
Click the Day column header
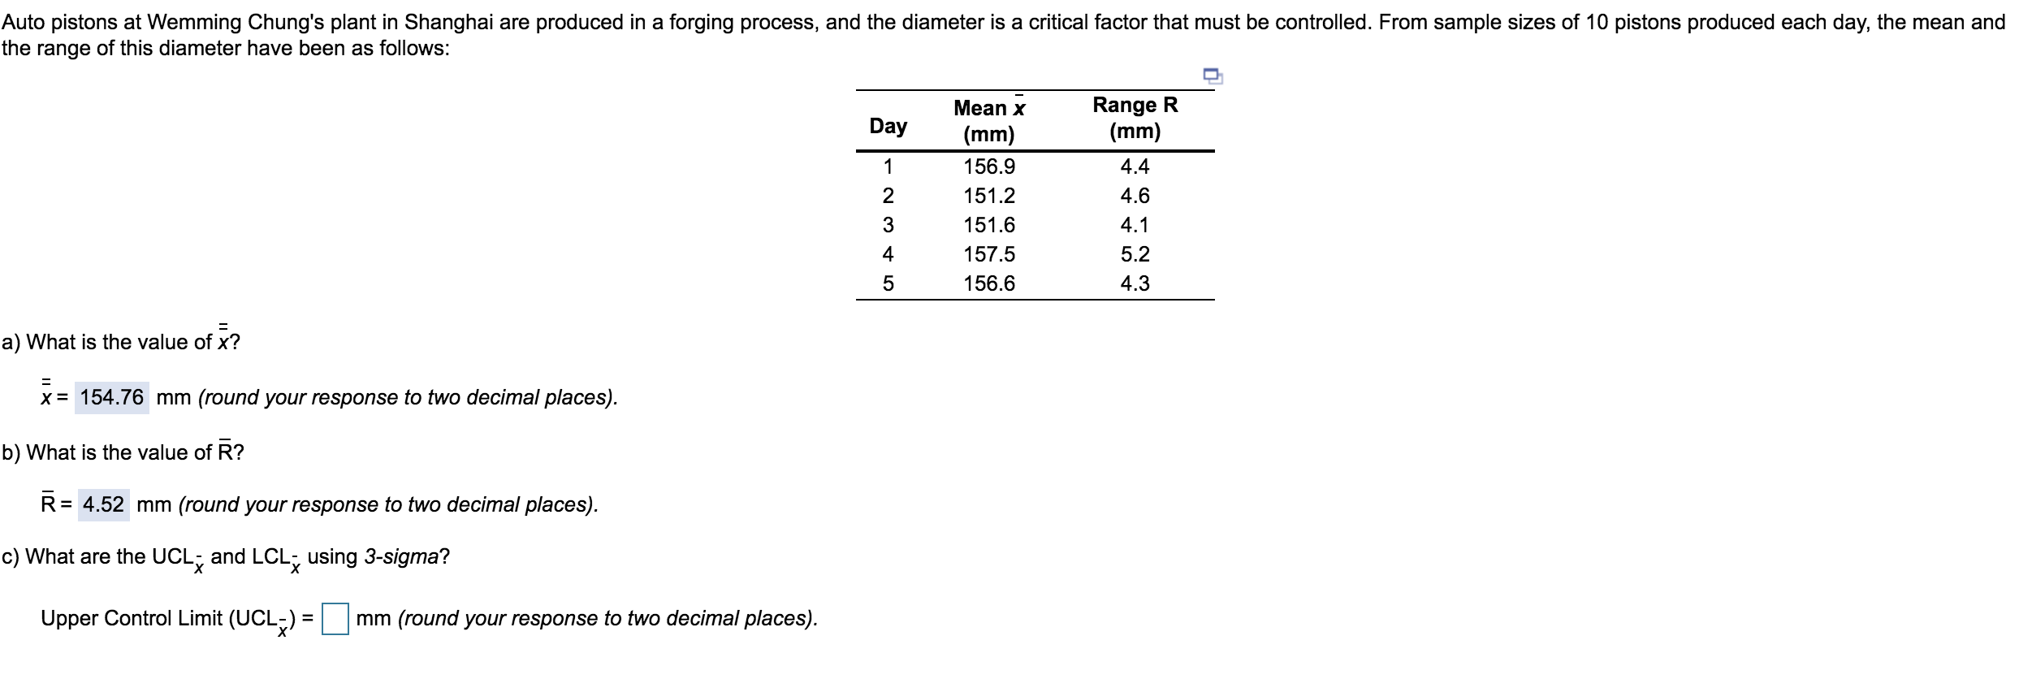point(889,126)
